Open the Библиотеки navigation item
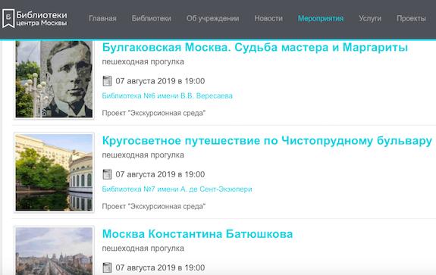The height and width of the screenshot is (275, 436). (x=151, y=18)
